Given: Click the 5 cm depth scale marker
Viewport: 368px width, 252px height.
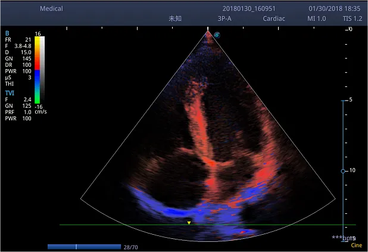Looking at the screenshot, I should click(350, 99).
